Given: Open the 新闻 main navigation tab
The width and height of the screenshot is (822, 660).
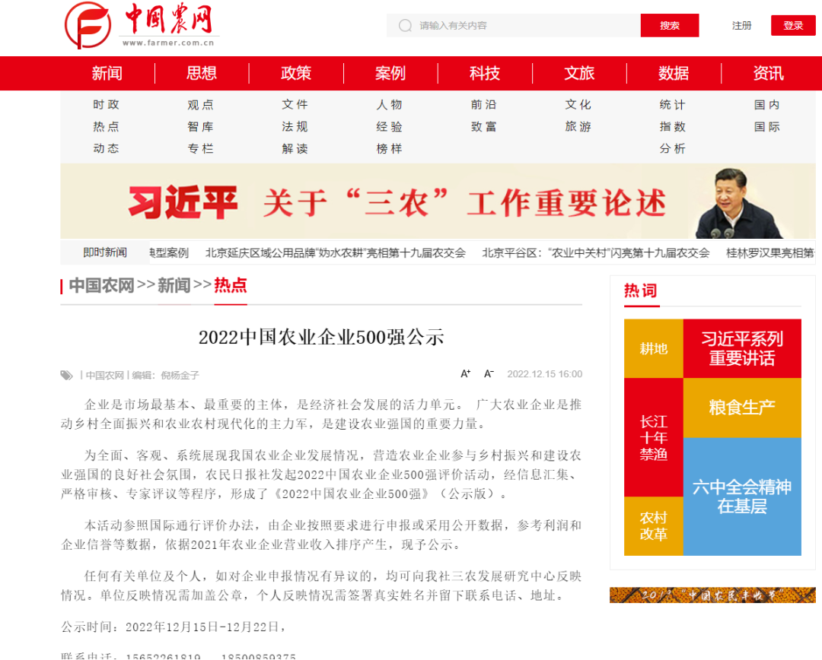Looking at the screenshot, I should point(107,73).
